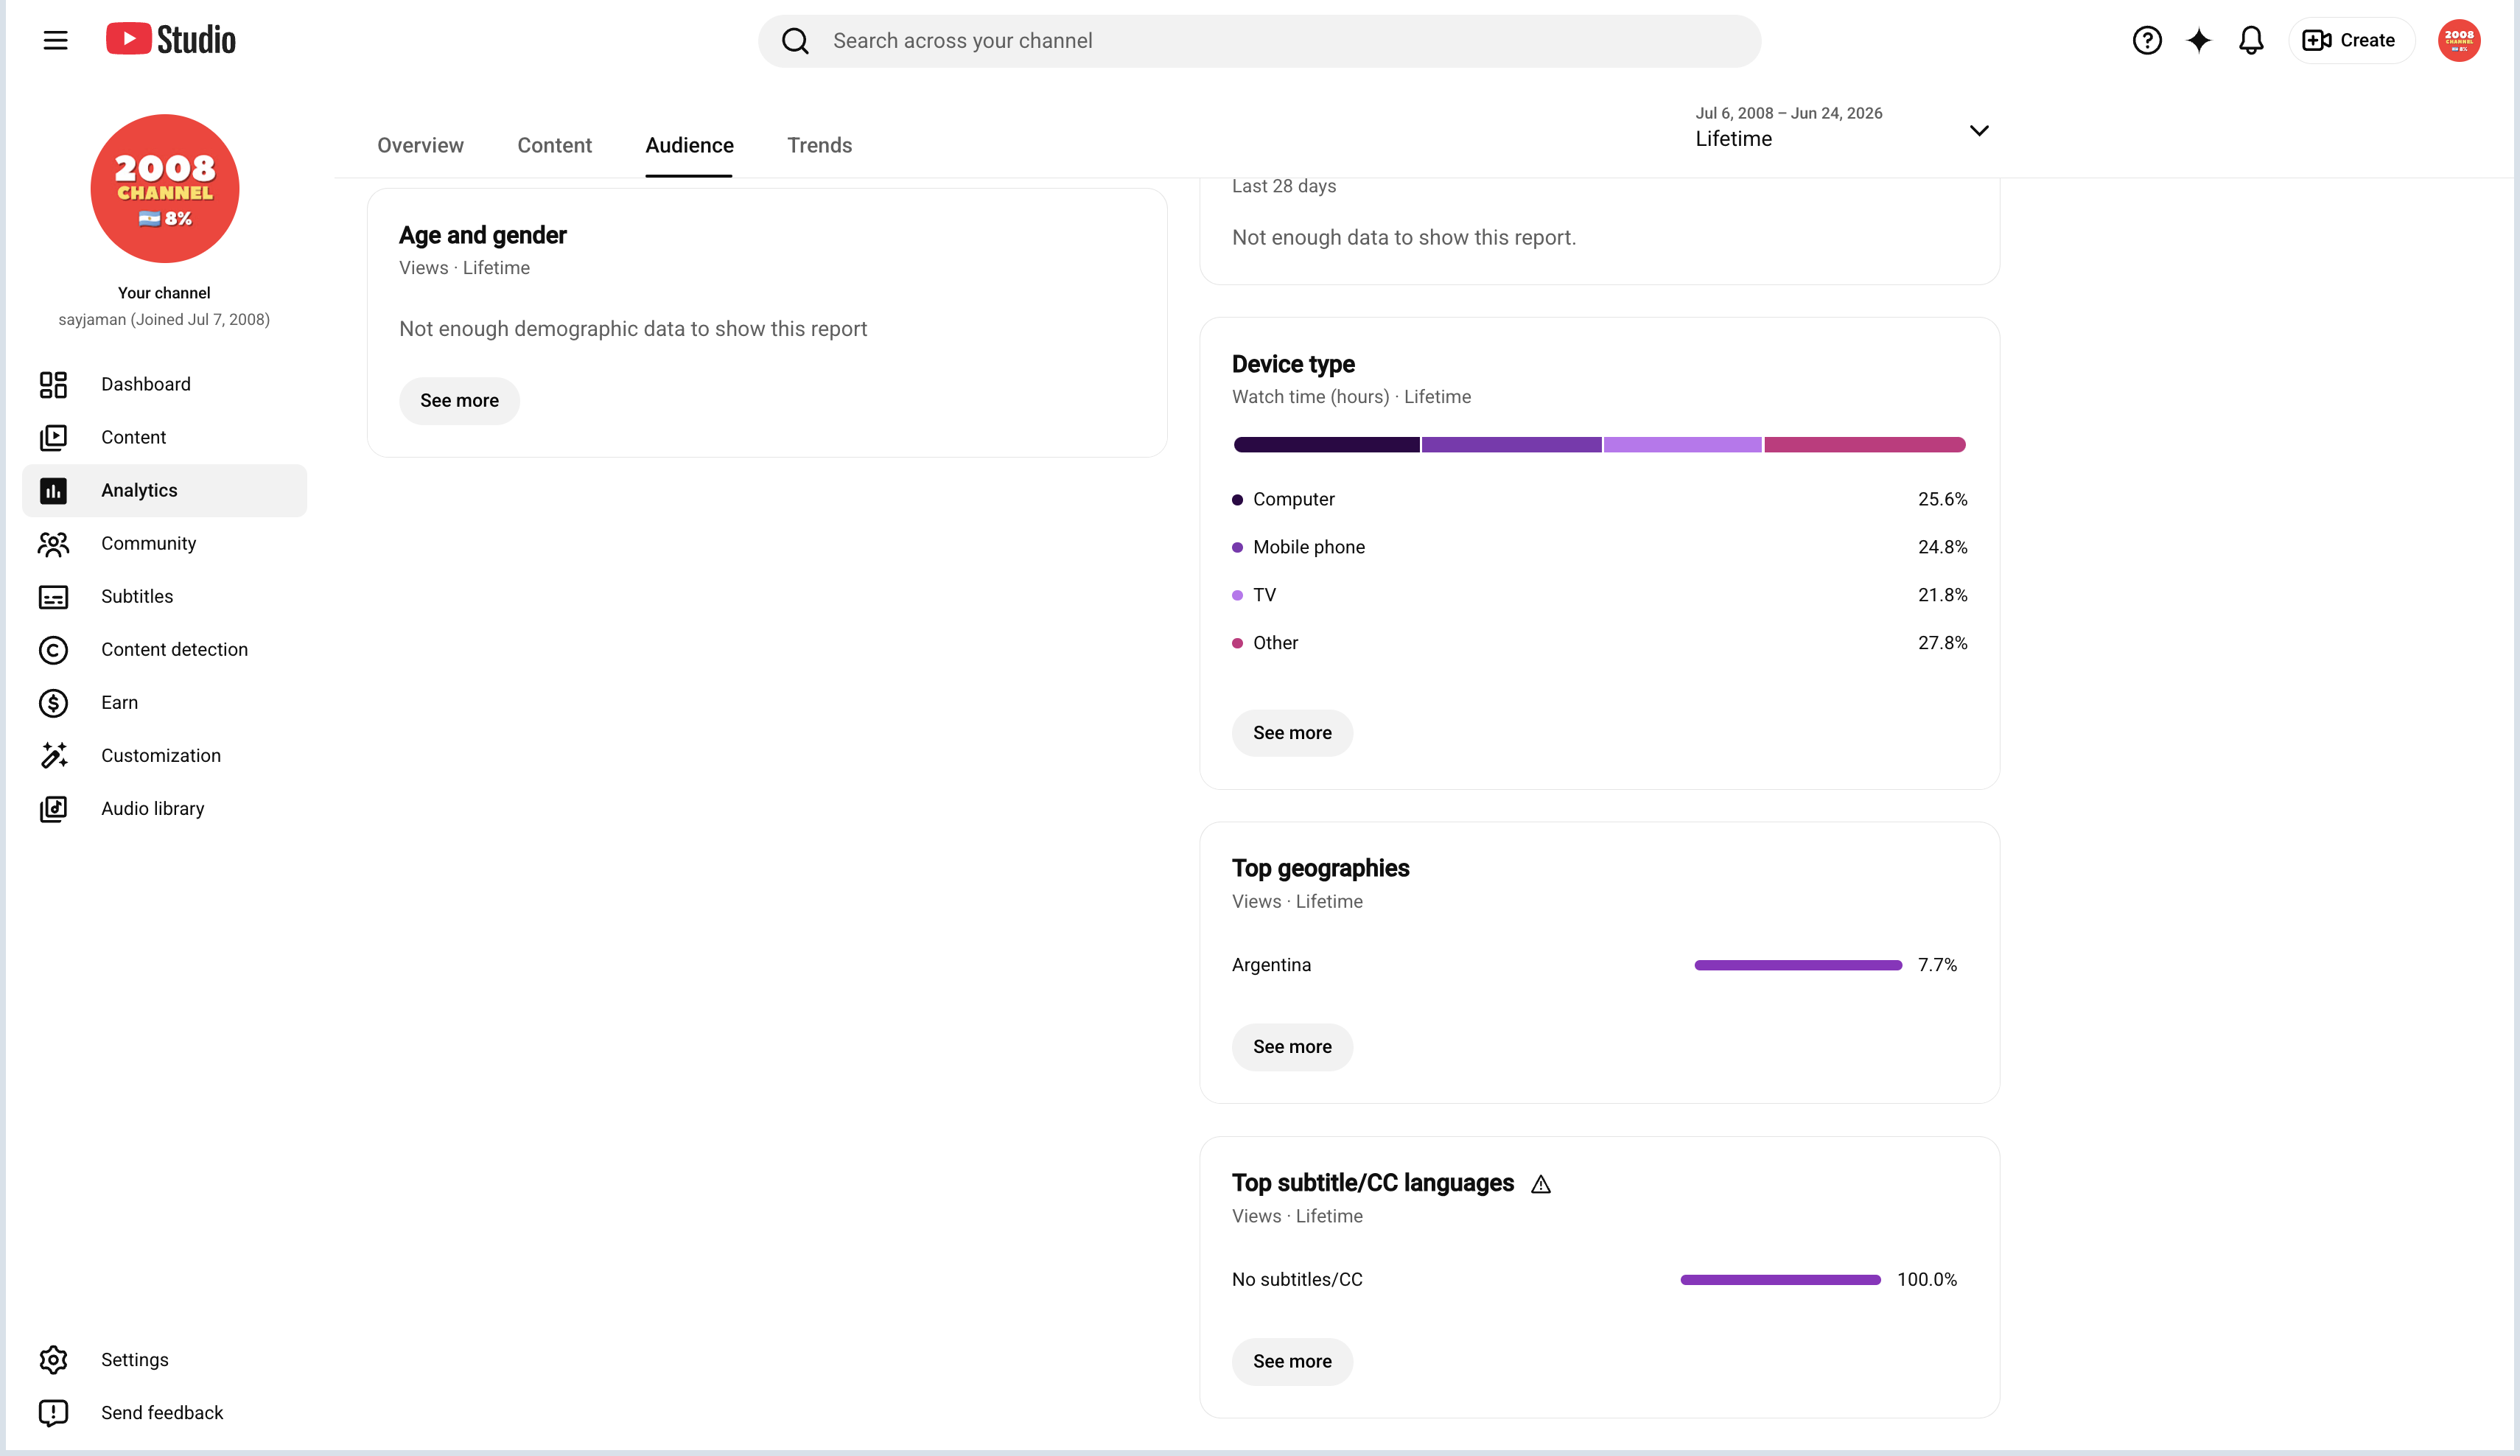This screenshot has height=1456, width=2520.
Task: Click the 25.6% Computer value
Action: click(1942, 499)
